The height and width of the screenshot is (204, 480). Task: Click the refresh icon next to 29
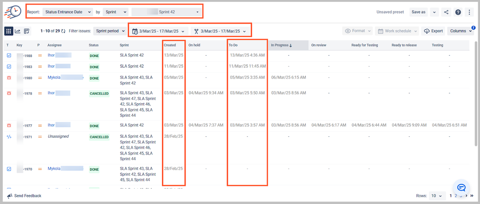coord(63,31)
